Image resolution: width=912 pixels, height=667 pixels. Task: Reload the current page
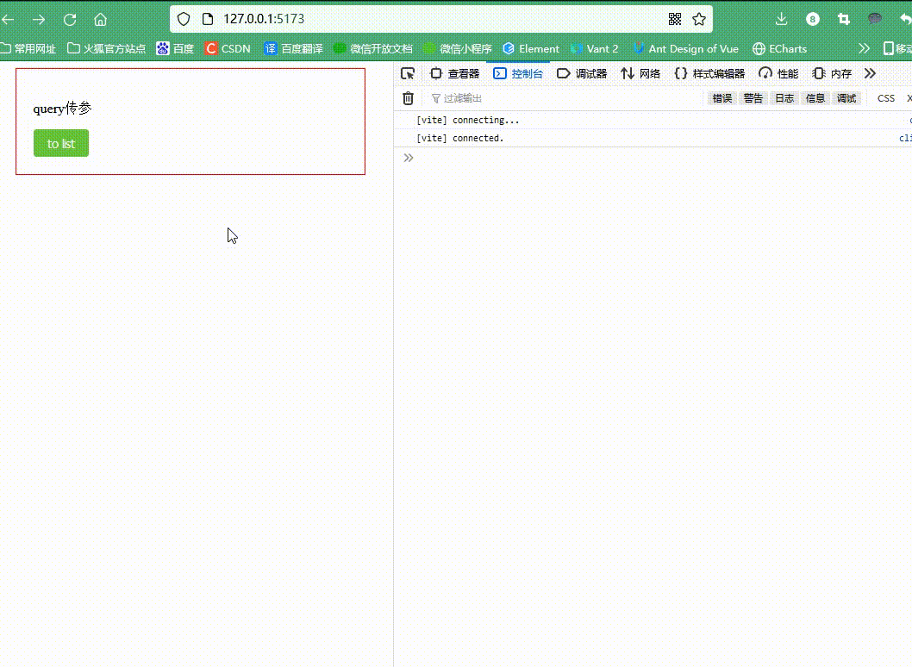pos(70,19)
